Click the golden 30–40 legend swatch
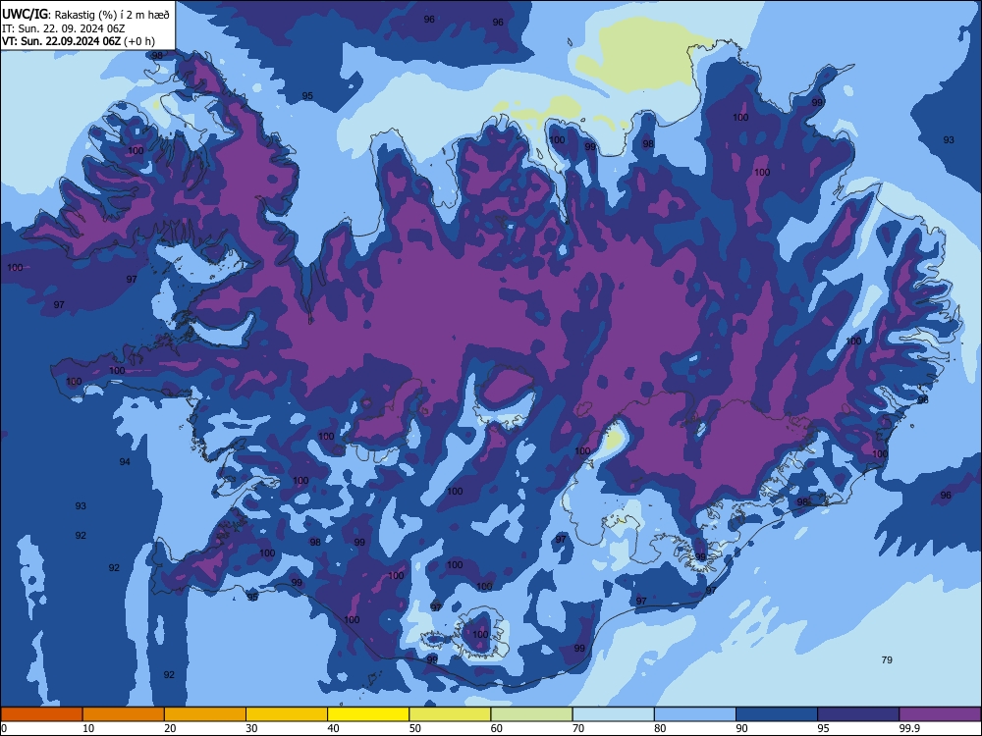 pos(287,714)
